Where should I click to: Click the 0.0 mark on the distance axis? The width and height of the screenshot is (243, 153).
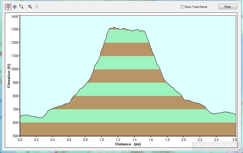tap(20, 140)
